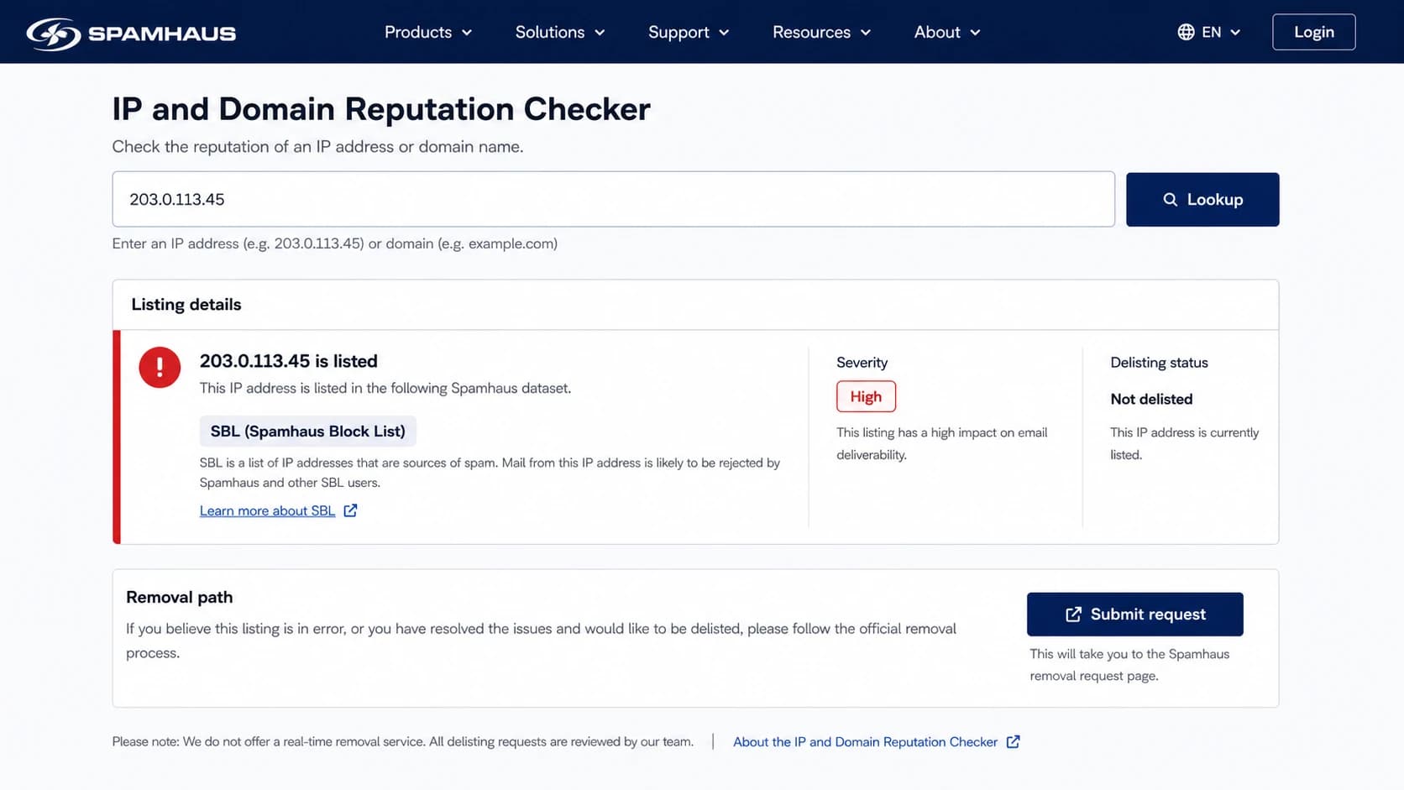Open the Learn more about SBL link
Image resolution: width=1404 pixels, height=790 pixels.
[x=267, y=510]
